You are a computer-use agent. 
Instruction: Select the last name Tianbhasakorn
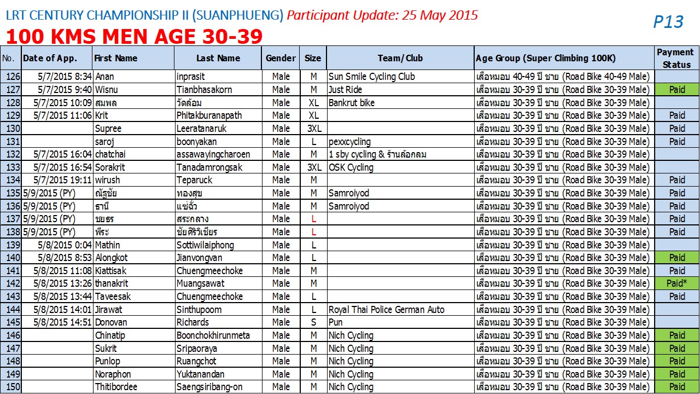point(204,90)
